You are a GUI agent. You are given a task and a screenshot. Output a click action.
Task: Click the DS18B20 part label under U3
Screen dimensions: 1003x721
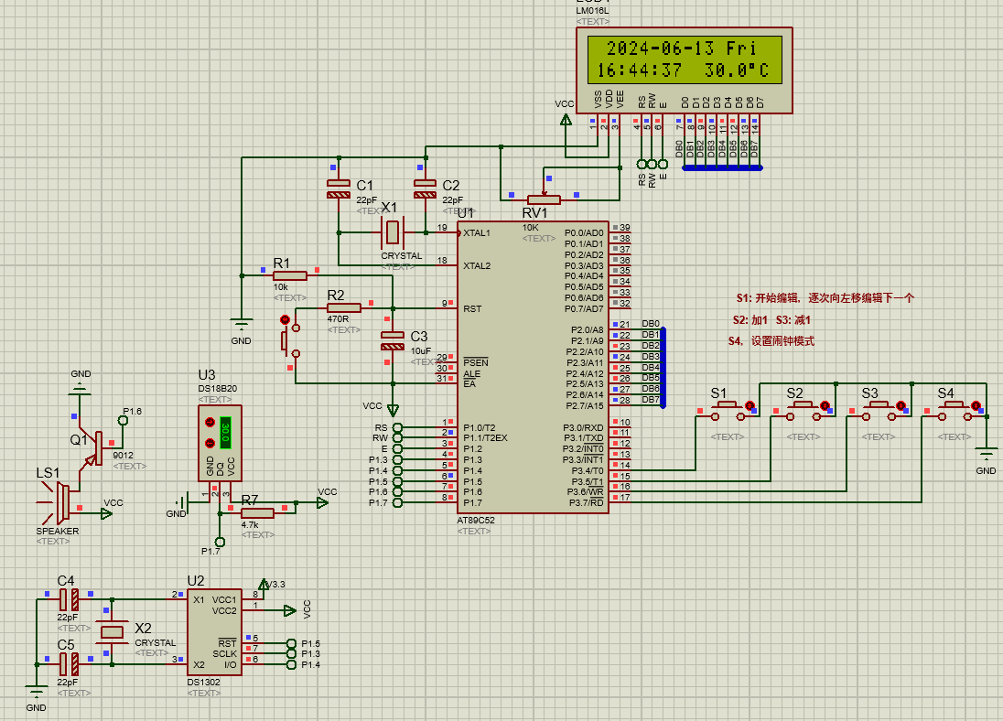pos(218,388)
